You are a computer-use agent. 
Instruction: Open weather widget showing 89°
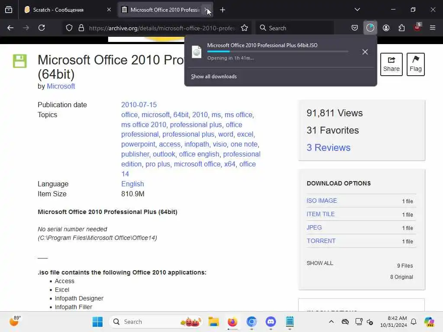point(15,321)
